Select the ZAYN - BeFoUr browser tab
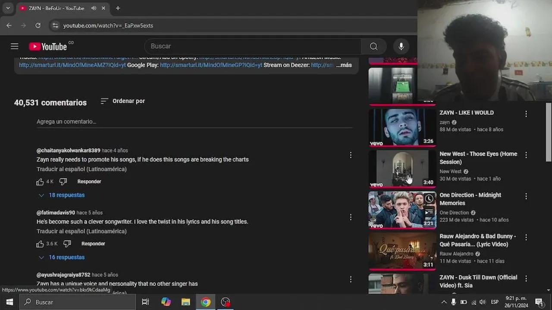The height and width of the screenshot is (310, 552). [56, 8]
